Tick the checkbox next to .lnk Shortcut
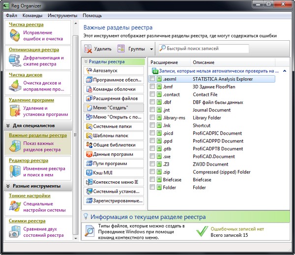295x255 pixels. click(152, 125)
